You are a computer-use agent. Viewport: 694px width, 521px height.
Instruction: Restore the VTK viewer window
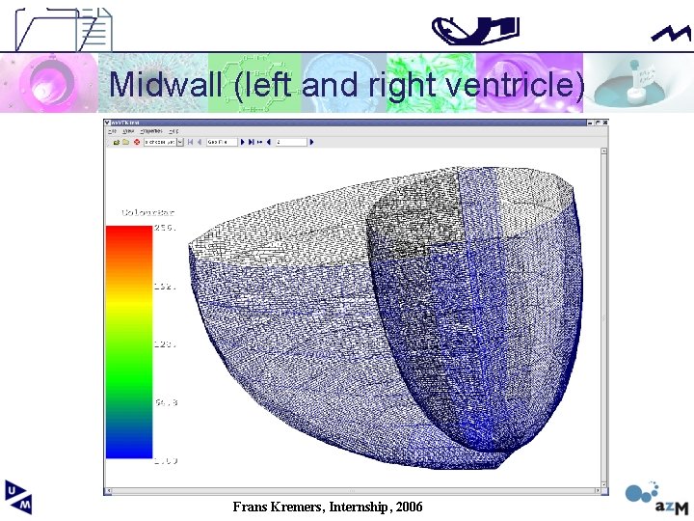(598, 123)
